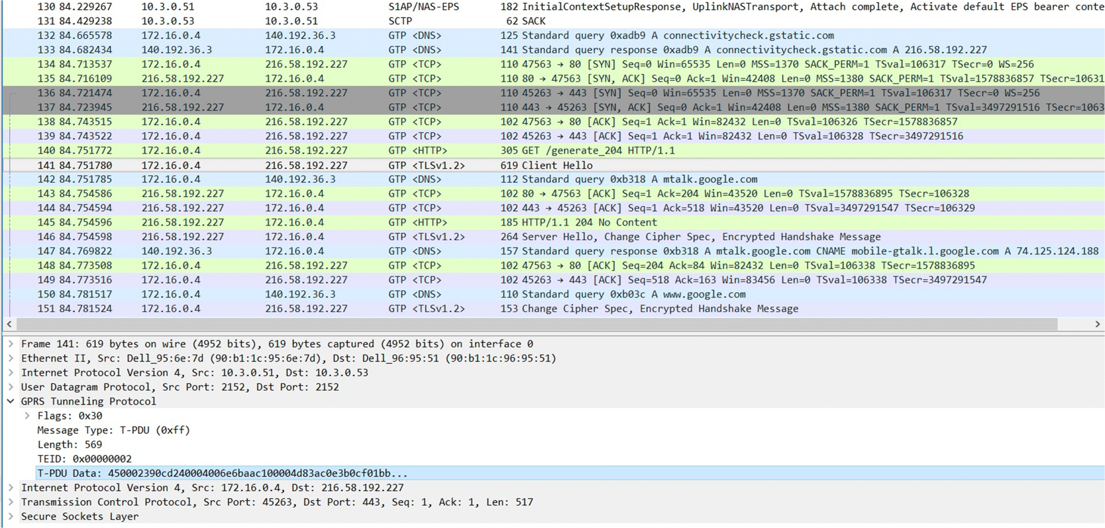Select packet 145 HTTP/1.1 204 No Content
The height and width of the screenshot is (528, 1105).
coord(554,223)
